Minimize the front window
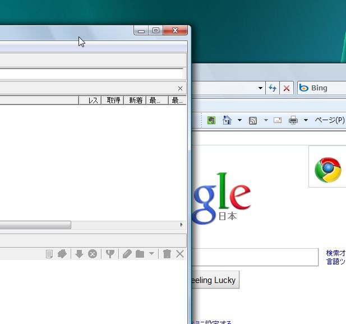346x324 pixels. (141, 30)
